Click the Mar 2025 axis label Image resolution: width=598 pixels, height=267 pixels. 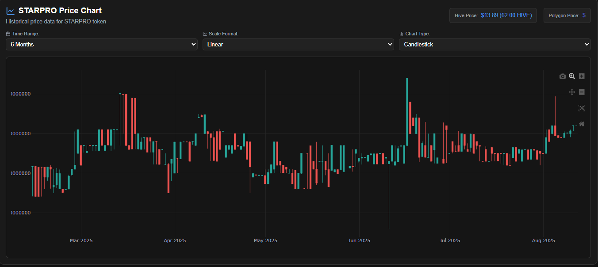coord(81,240)
